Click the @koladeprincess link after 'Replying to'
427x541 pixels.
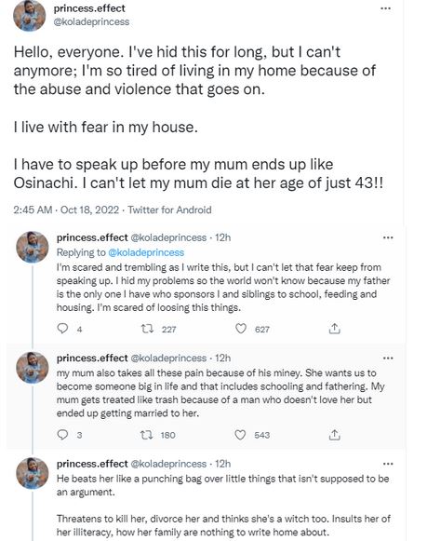tap(146, 252)
